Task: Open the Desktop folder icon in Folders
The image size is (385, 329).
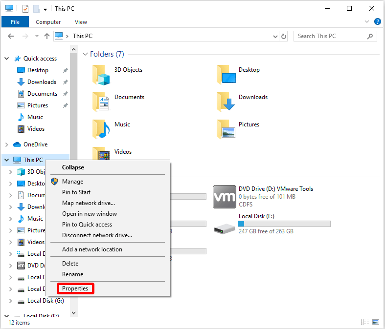Action: 226,75
